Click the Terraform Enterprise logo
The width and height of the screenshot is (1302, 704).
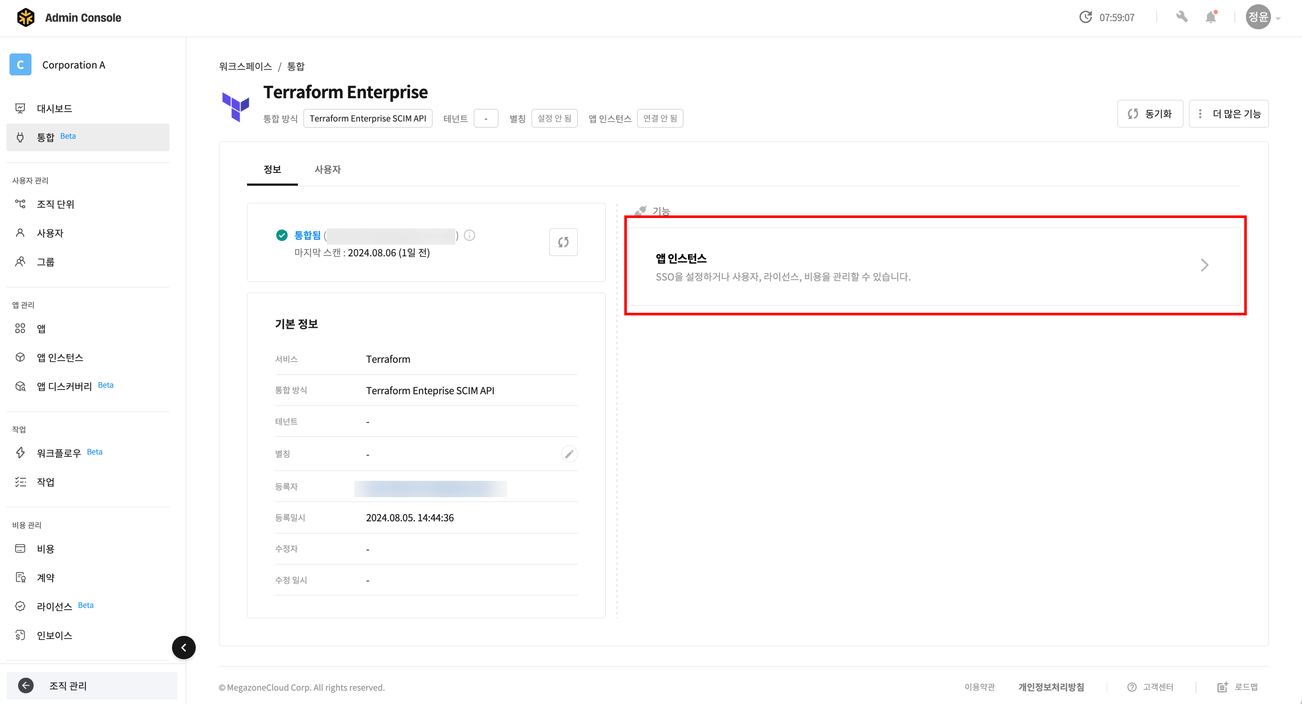pyautogui.click(x=235, y=106)
